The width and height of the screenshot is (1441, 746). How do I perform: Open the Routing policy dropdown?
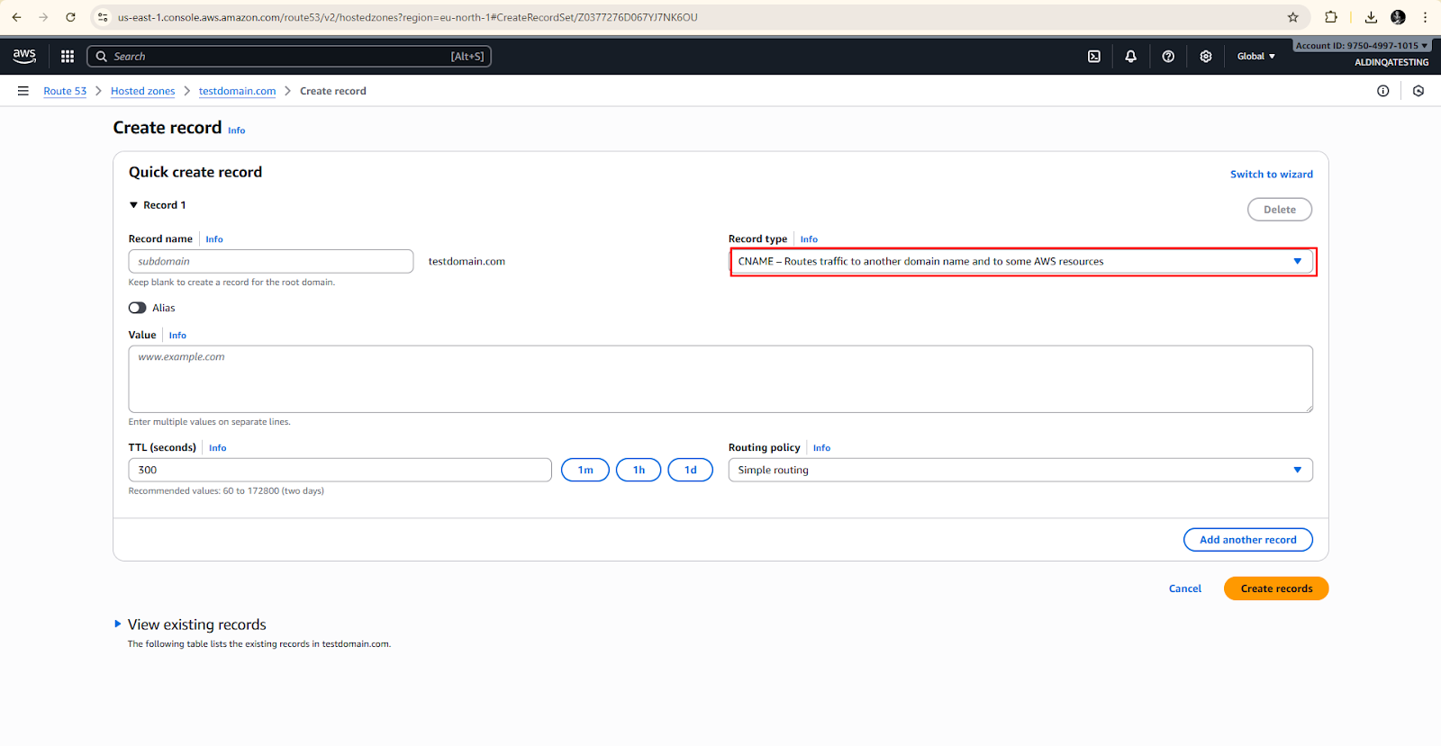coord(1020,470)
